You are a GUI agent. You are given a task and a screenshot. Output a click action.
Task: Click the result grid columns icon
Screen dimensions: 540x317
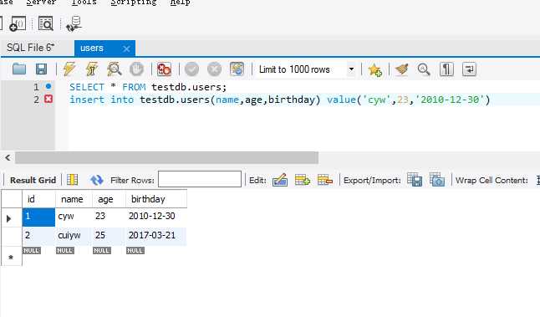(73, 180)
